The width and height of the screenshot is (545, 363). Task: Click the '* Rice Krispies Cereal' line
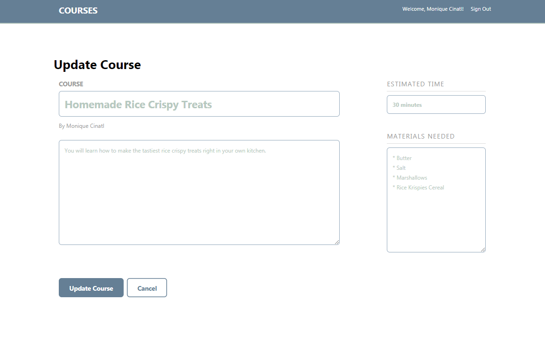418,188
